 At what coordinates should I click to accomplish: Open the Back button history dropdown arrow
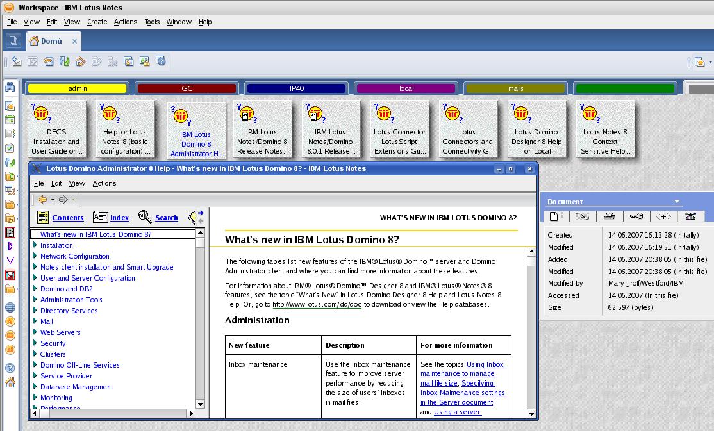53,199
